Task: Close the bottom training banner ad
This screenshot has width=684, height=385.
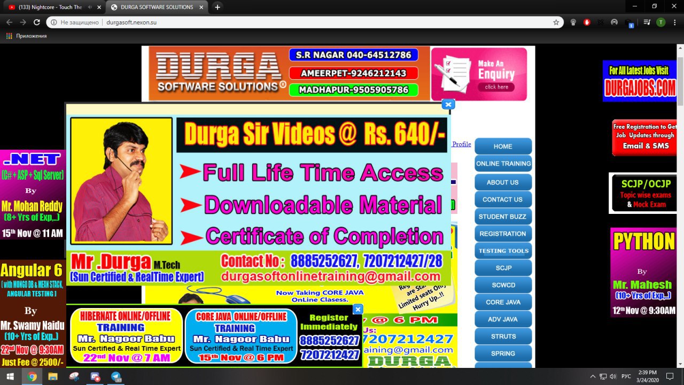Action: [358, 309]
